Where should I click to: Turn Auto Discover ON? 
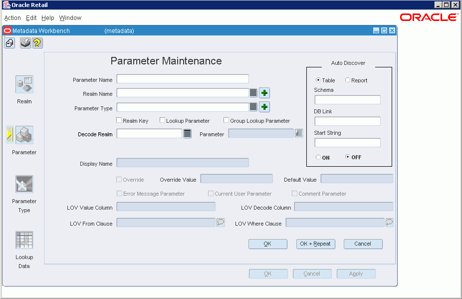[x=318, y=157]
